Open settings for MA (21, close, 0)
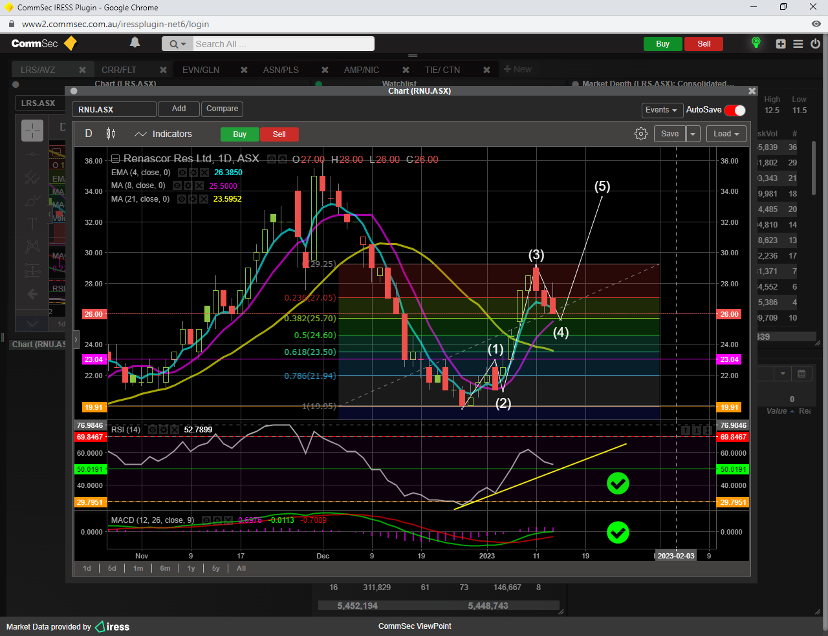 [193, 199]
